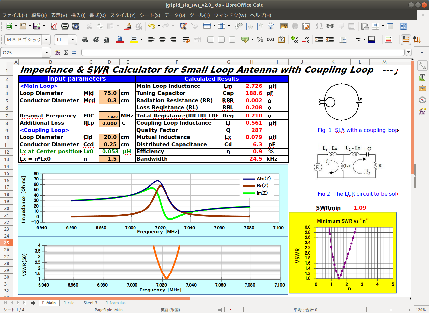Image resolution: width=429 pixels, height=313 pixels.
Task: Switch to the formulas sheet tab
Action: (x=116, y=303)
